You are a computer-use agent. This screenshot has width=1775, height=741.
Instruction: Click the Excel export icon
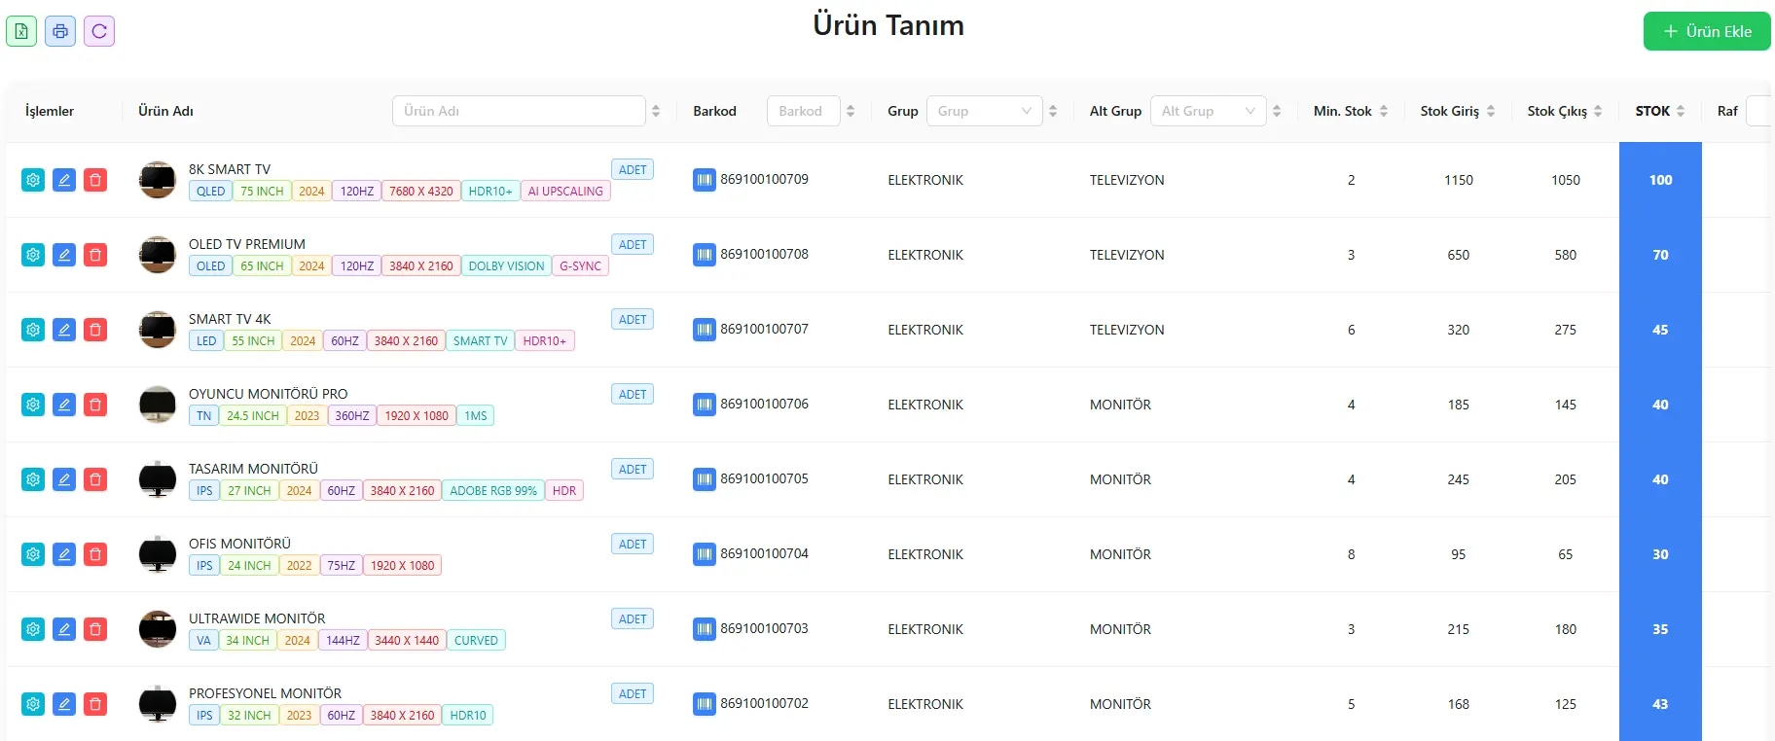pyautogui.click(x=21, y=31)
